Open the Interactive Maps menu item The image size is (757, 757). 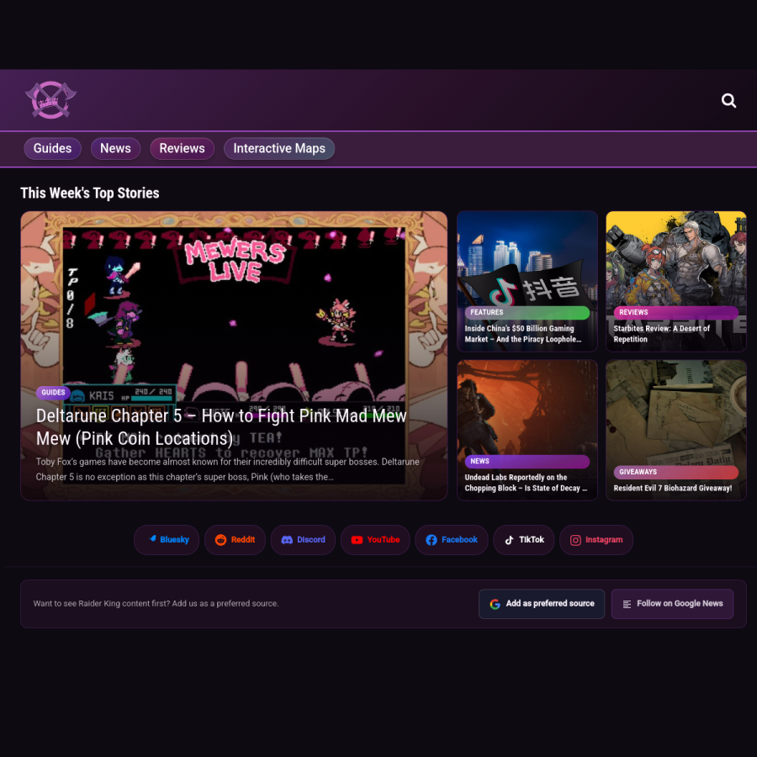(x=279, y=148)
